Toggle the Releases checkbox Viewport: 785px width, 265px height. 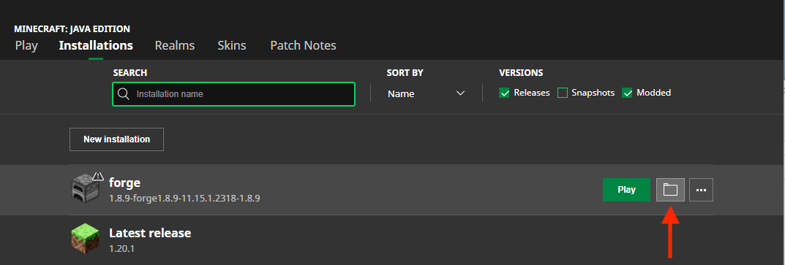tap(504, 93)
